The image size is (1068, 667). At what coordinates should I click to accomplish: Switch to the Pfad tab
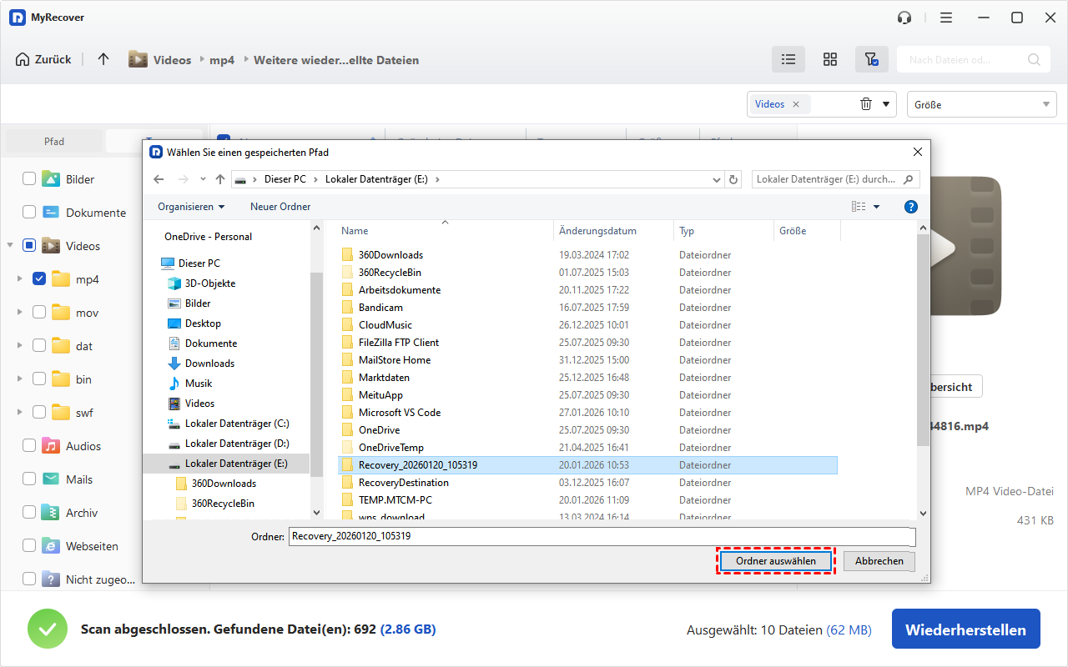(x=54, y=142)
